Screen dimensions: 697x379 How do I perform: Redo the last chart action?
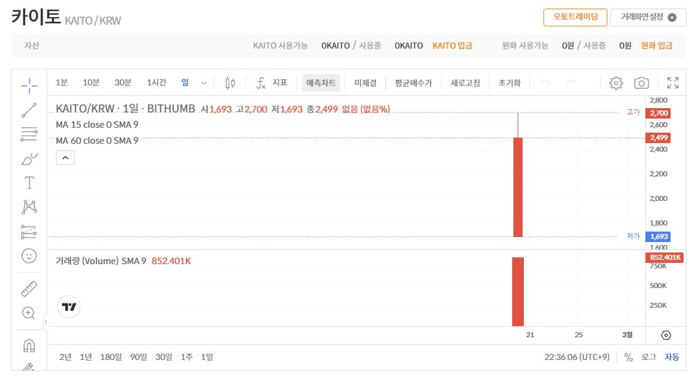(570, 82)
